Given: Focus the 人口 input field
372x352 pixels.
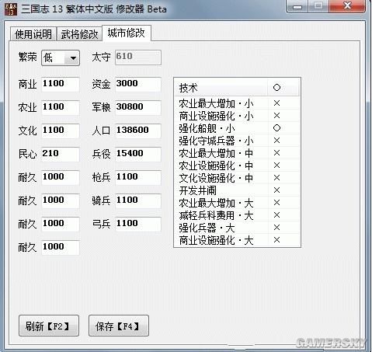Looking at the screenshot, I should point(138,131).
